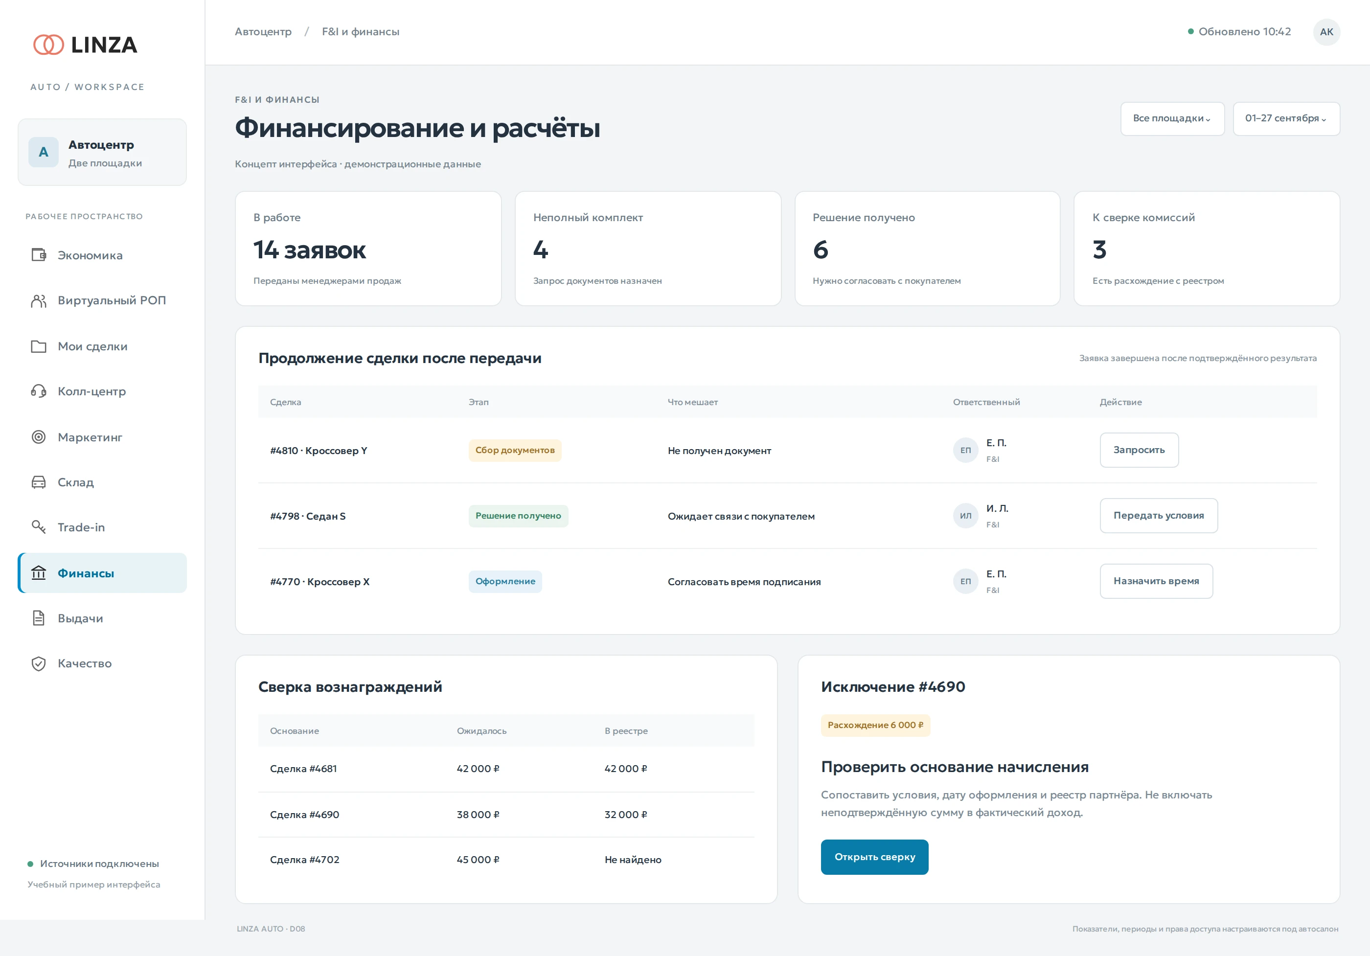Select deal #4798 · Седан S
Screen dimensions: 1370x956
point(308,517)
